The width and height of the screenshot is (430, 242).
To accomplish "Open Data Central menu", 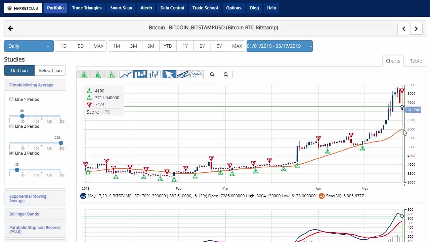I will [x=172, y=8].
